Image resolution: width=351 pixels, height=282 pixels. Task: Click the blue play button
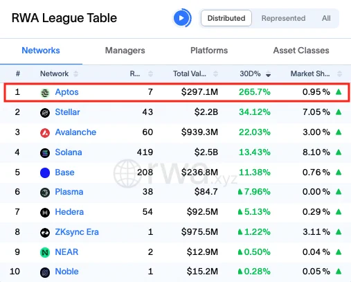tap(182, 18)
